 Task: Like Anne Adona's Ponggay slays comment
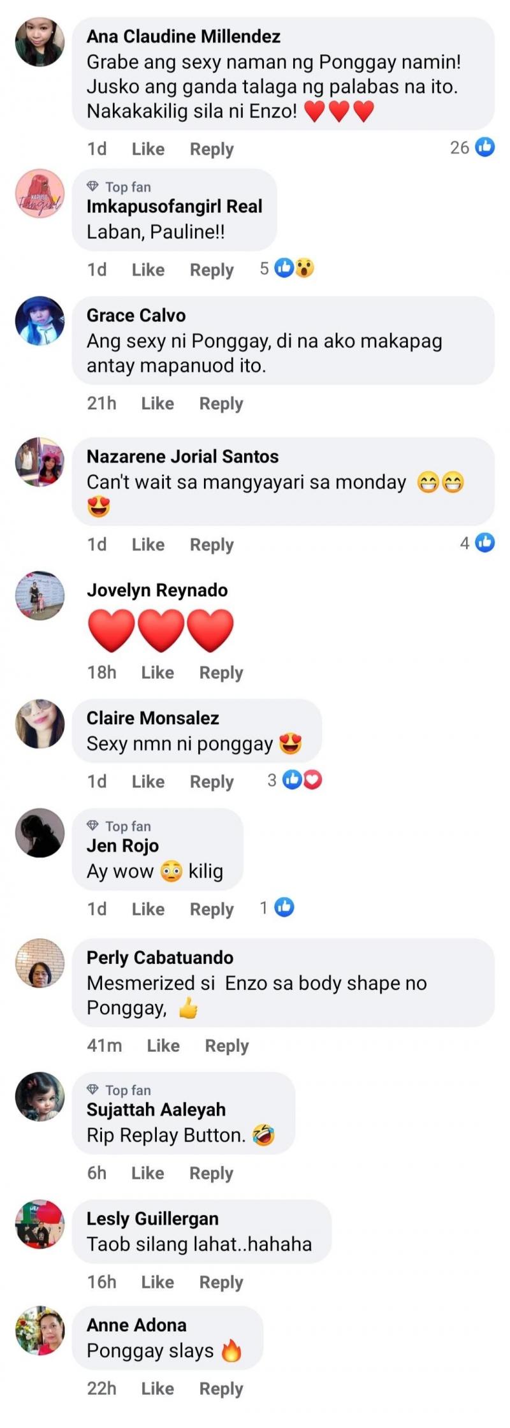(157, 1388)
